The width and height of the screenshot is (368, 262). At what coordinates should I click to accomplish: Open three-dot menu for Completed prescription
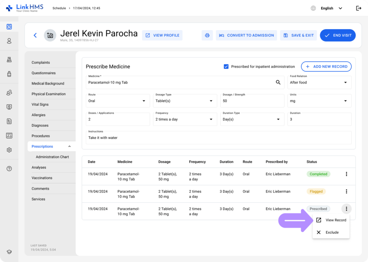click(x=346, y=174)
